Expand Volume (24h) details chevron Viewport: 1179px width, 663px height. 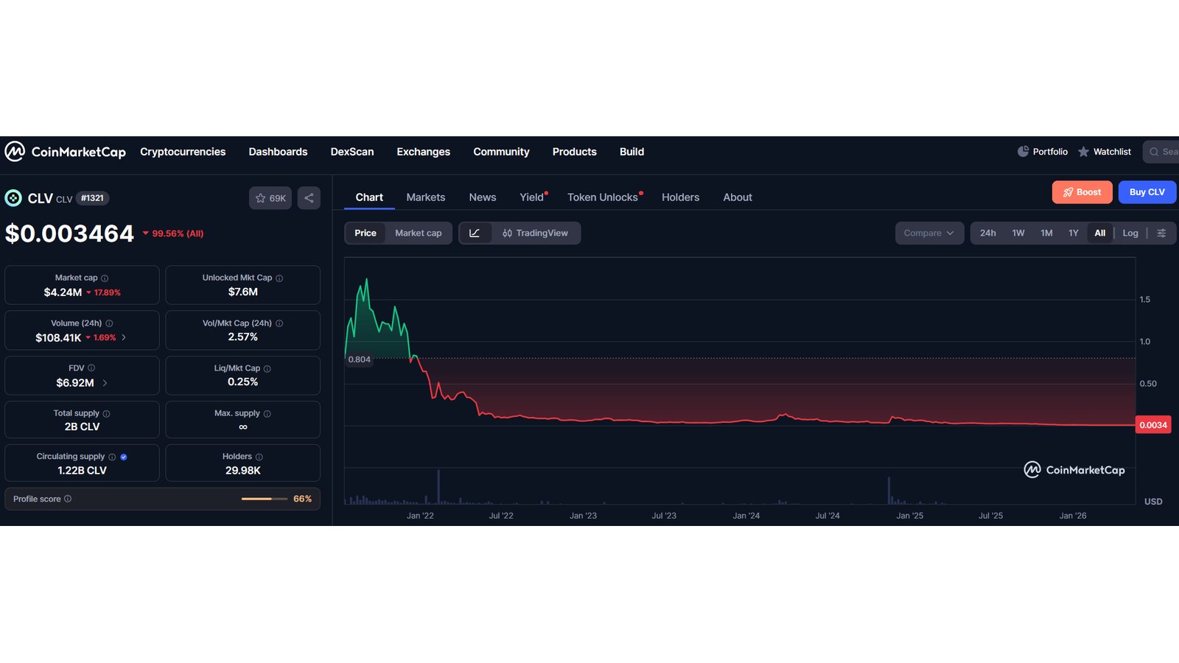(x=124, y=337)
